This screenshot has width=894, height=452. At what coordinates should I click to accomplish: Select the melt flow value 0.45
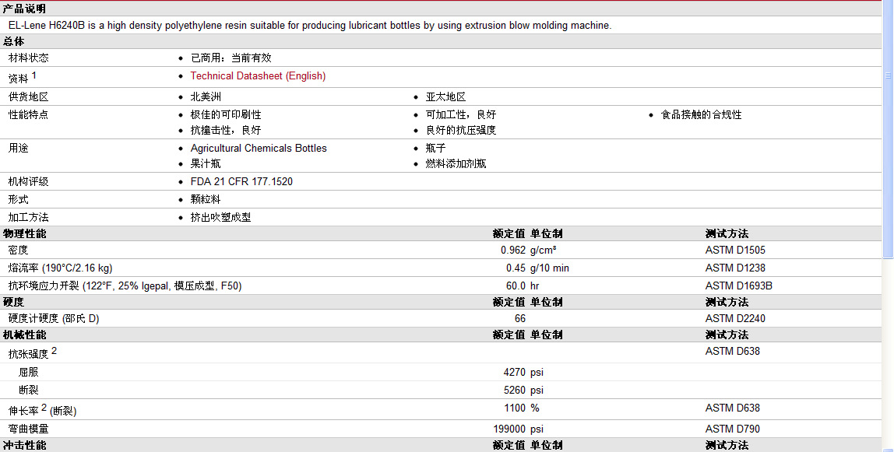coord(516,268)
